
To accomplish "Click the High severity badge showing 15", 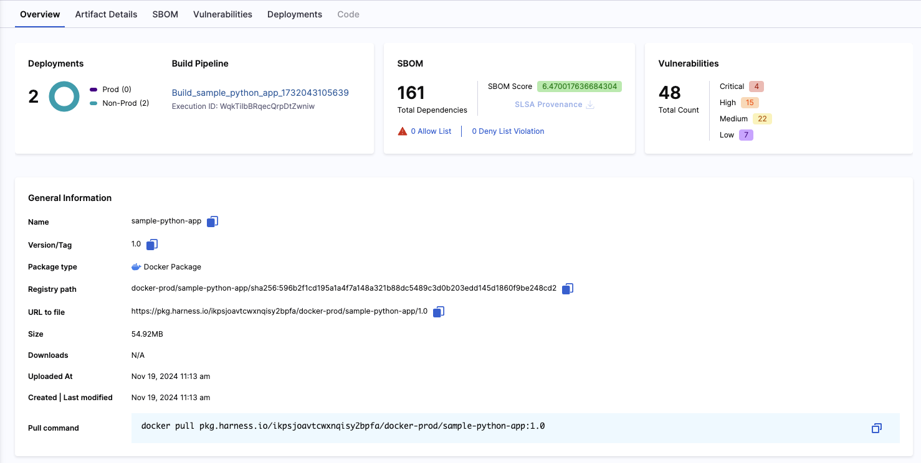I will pos(750,103).
